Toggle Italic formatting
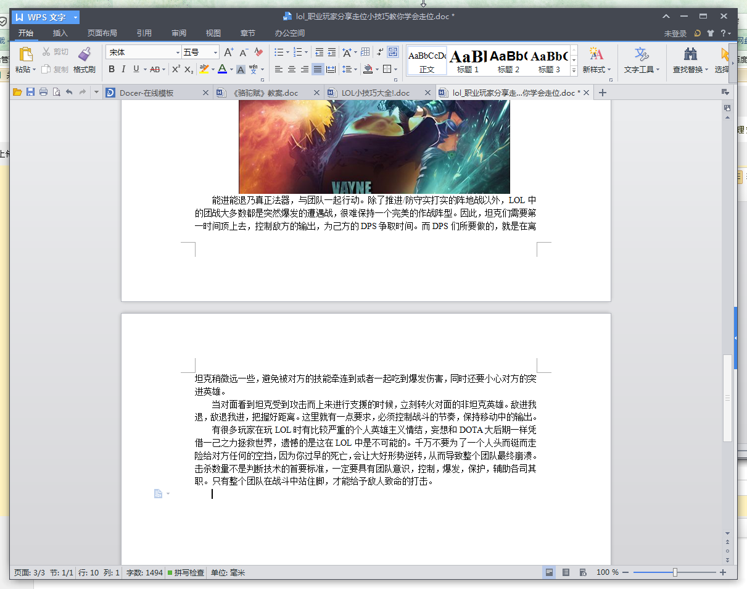Screen dimensions: 747x589 tap(123, 69)
